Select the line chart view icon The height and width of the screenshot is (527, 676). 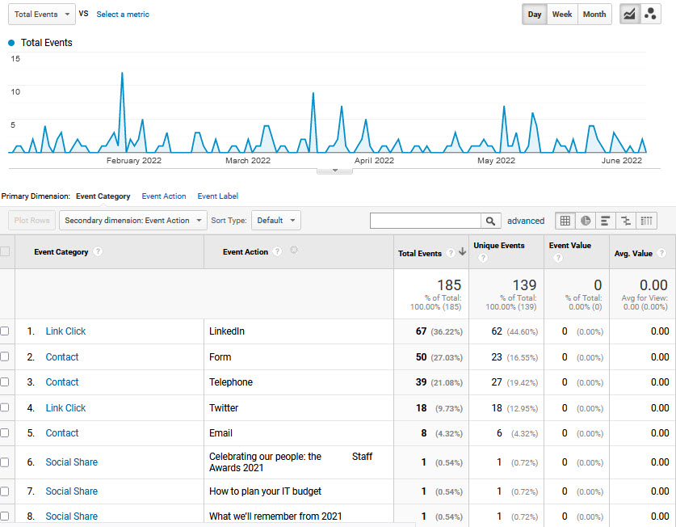tap(630, 15)
